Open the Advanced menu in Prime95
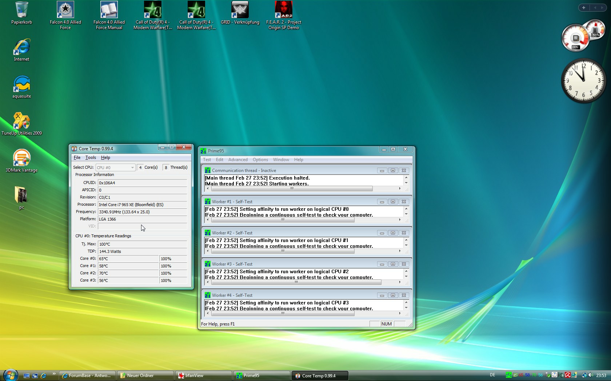 [238, 160]
